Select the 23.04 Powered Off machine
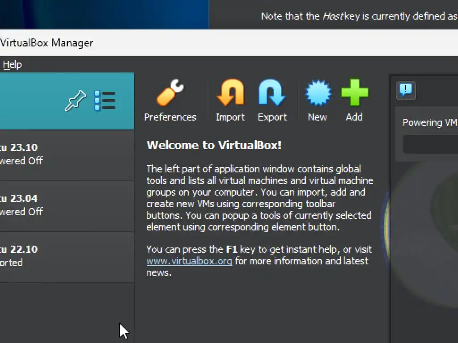 (x=67, y=206)
